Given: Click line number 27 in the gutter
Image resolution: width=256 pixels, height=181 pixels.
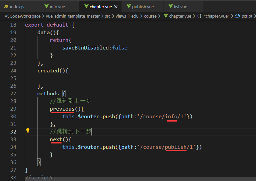Looking at the screenshot, I should pyautogui.click(x=13, y=94).
